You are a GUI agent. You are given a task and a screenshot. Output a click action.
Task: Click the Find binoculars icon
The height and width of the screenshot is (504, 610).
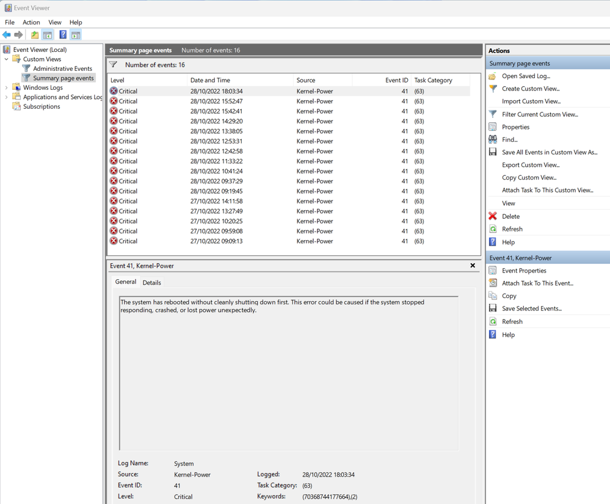pos(493,139)
